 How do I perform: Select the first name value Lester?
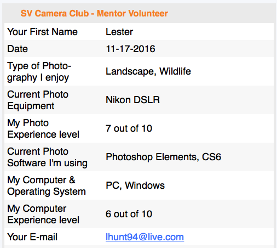coord(119,32)
